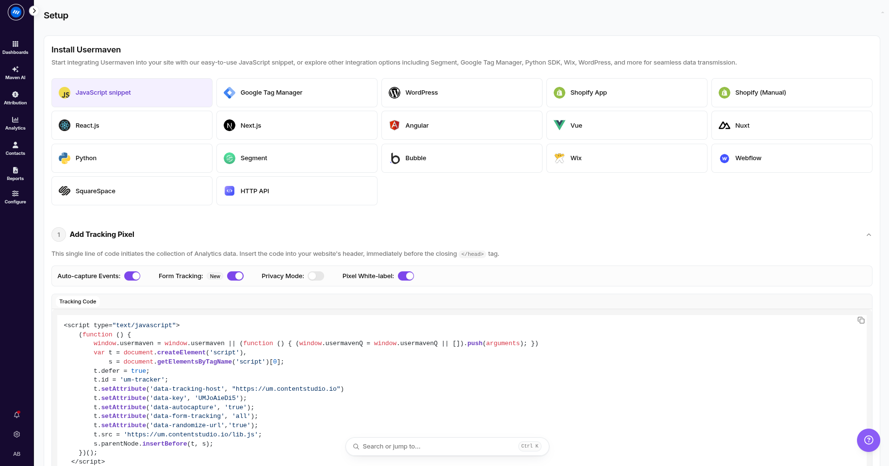Open Maven AI in the sidebar

pyautogui.click(x=16, y=73)
